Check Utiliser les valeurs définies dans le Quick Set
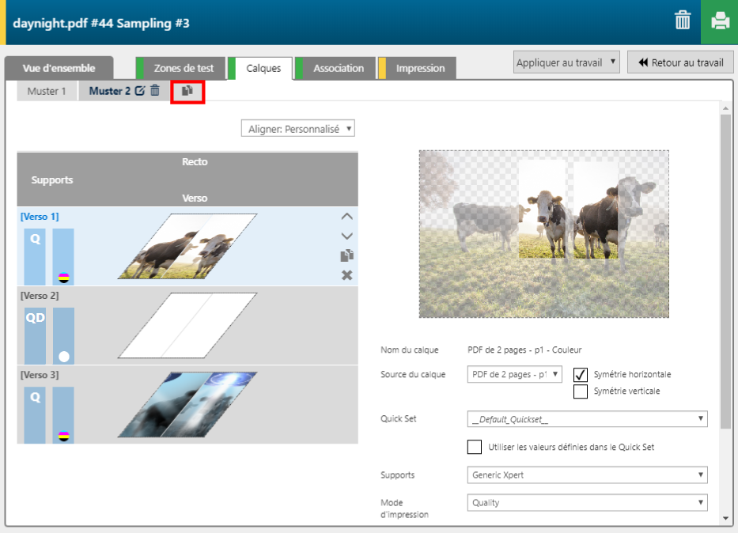Viewport: 738px width, 533px height. [475, 447]
